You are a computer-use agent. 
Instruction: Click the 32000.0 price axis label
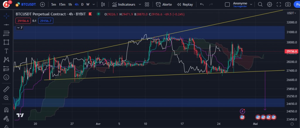coord(292,22)
